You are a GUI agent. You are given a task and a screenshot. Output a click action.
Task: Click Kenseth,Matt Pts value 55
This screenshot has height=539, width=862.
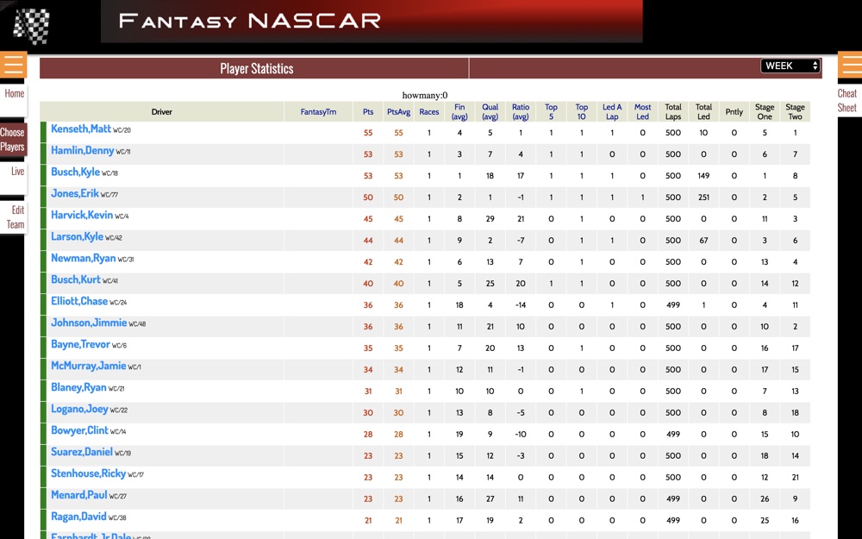[368, 133]
